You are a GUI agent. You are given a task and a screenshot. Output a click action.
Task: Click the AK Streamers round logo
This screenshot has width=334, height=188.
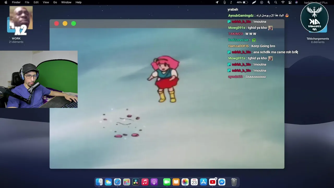314,18
